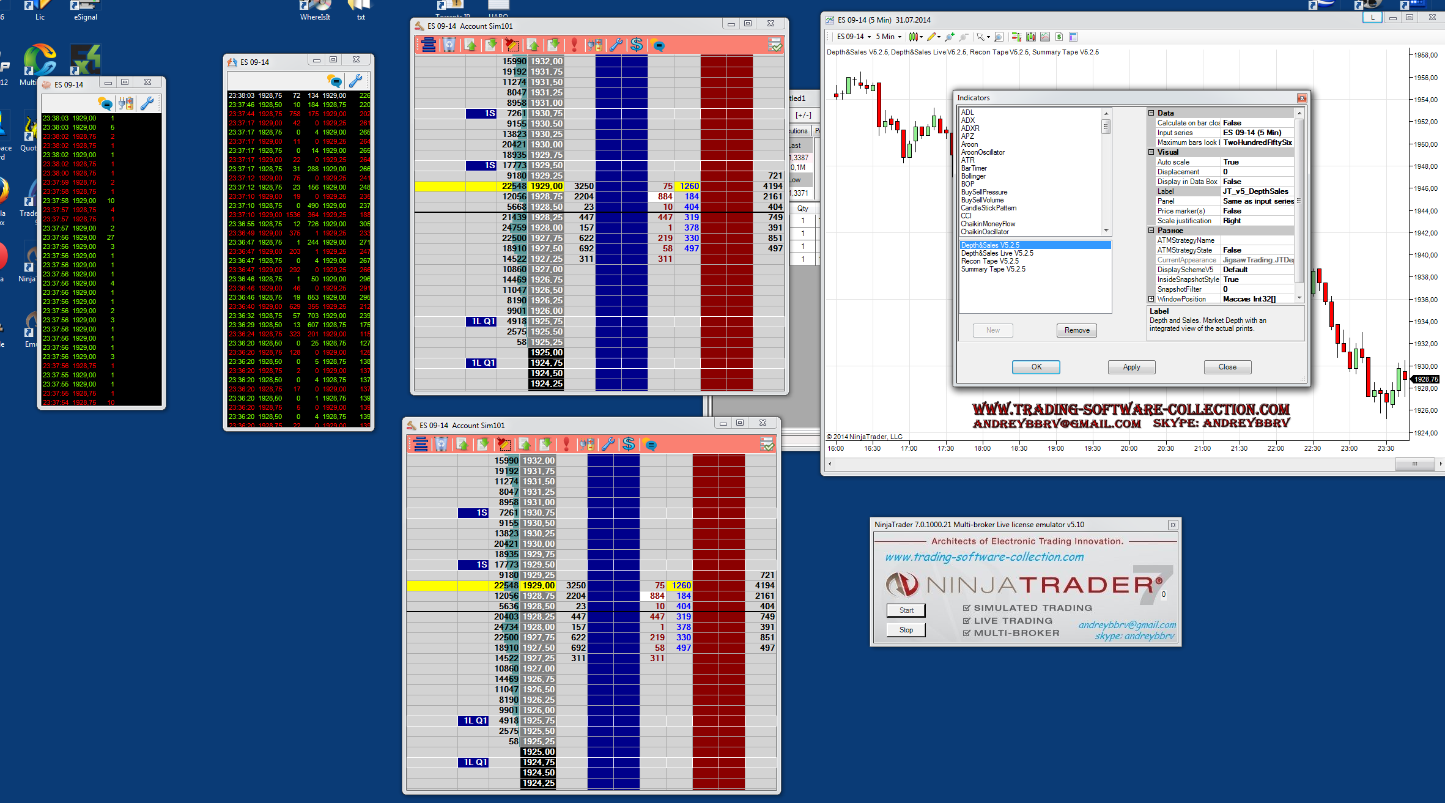
Task: Toggle the Multi-Broker checkbox
Action: [x=966, y=633]
